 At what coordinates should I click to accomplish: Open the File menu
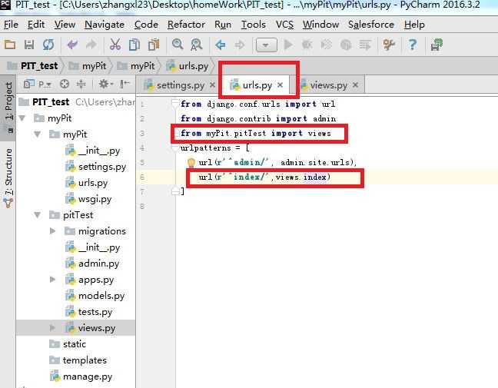11,25
